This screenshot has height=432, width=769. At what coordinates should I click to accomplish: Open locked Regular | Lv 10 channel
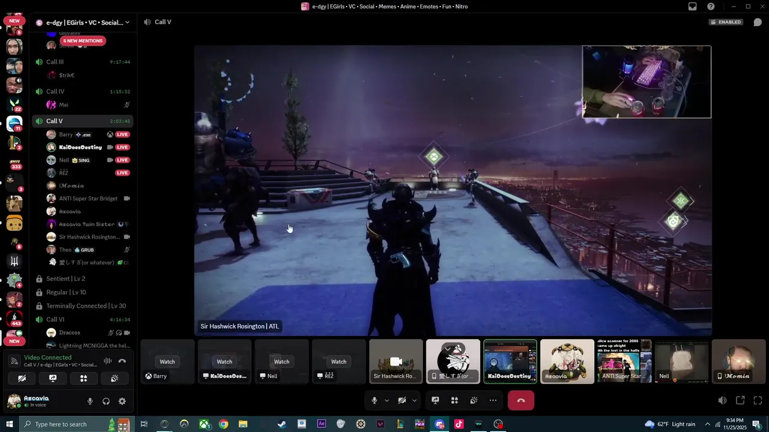82,292
